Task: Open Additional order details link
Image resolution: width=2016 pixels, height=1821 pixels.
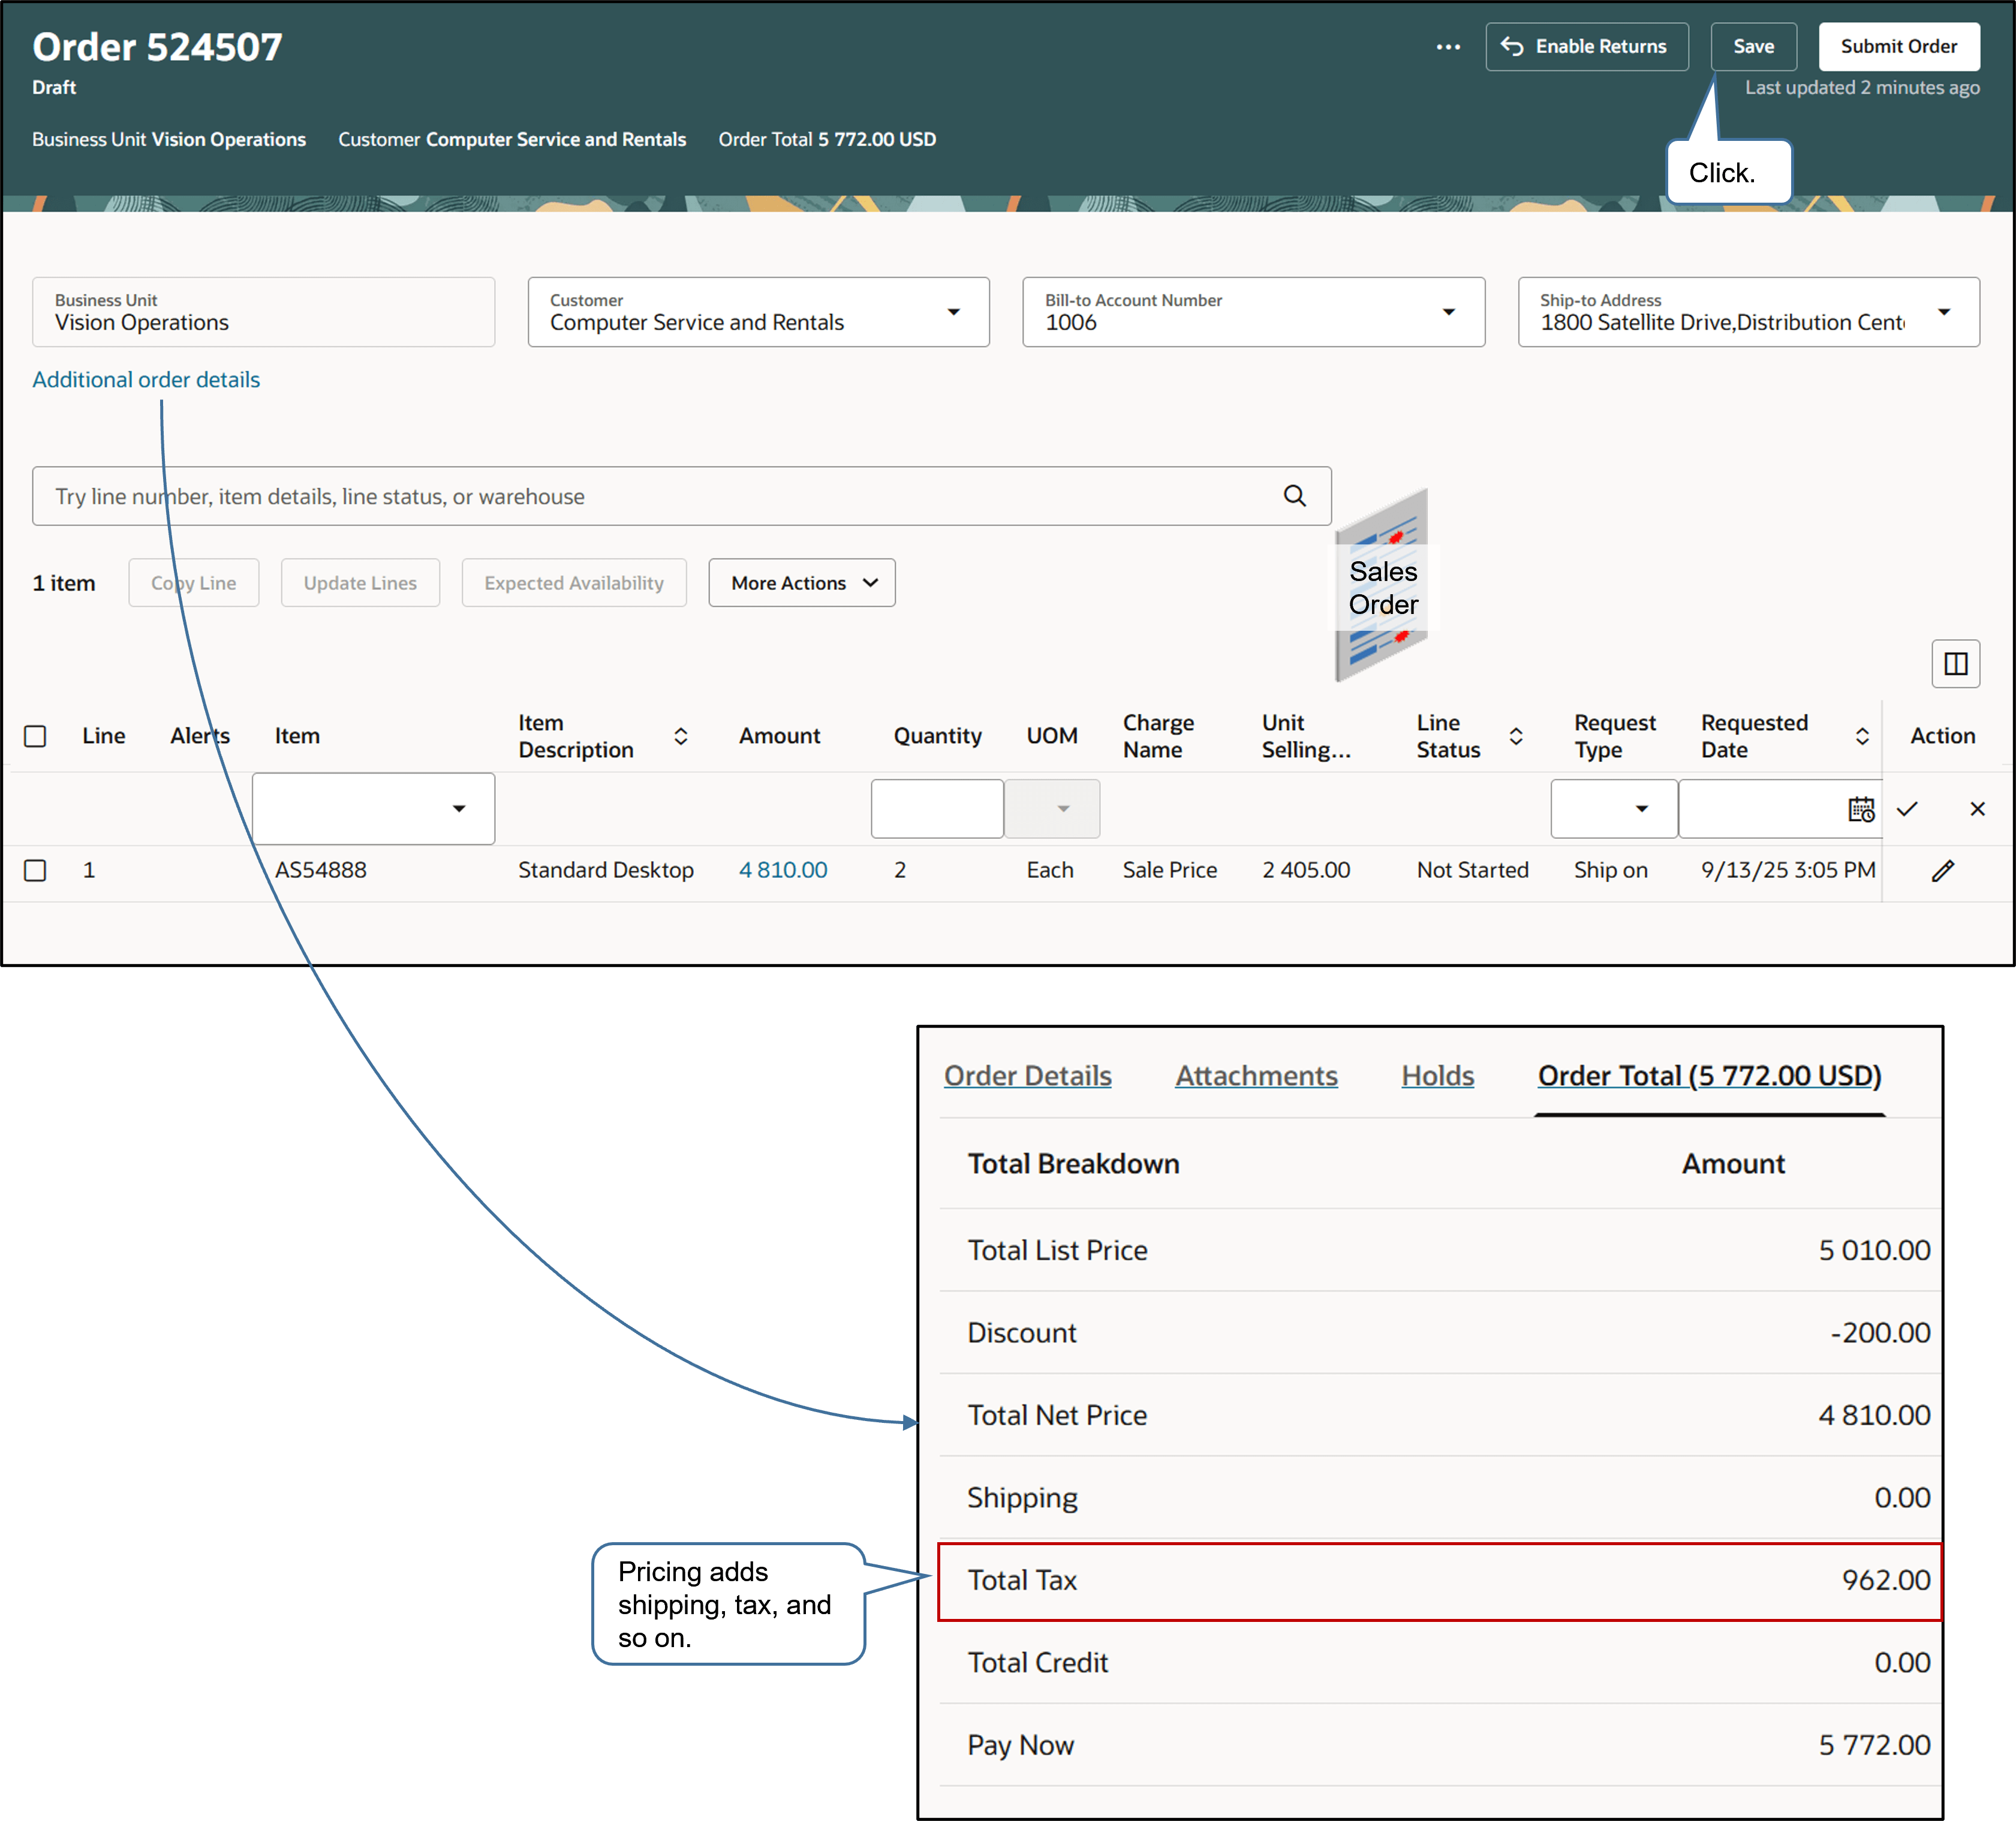Action: [x=146, y=380]
